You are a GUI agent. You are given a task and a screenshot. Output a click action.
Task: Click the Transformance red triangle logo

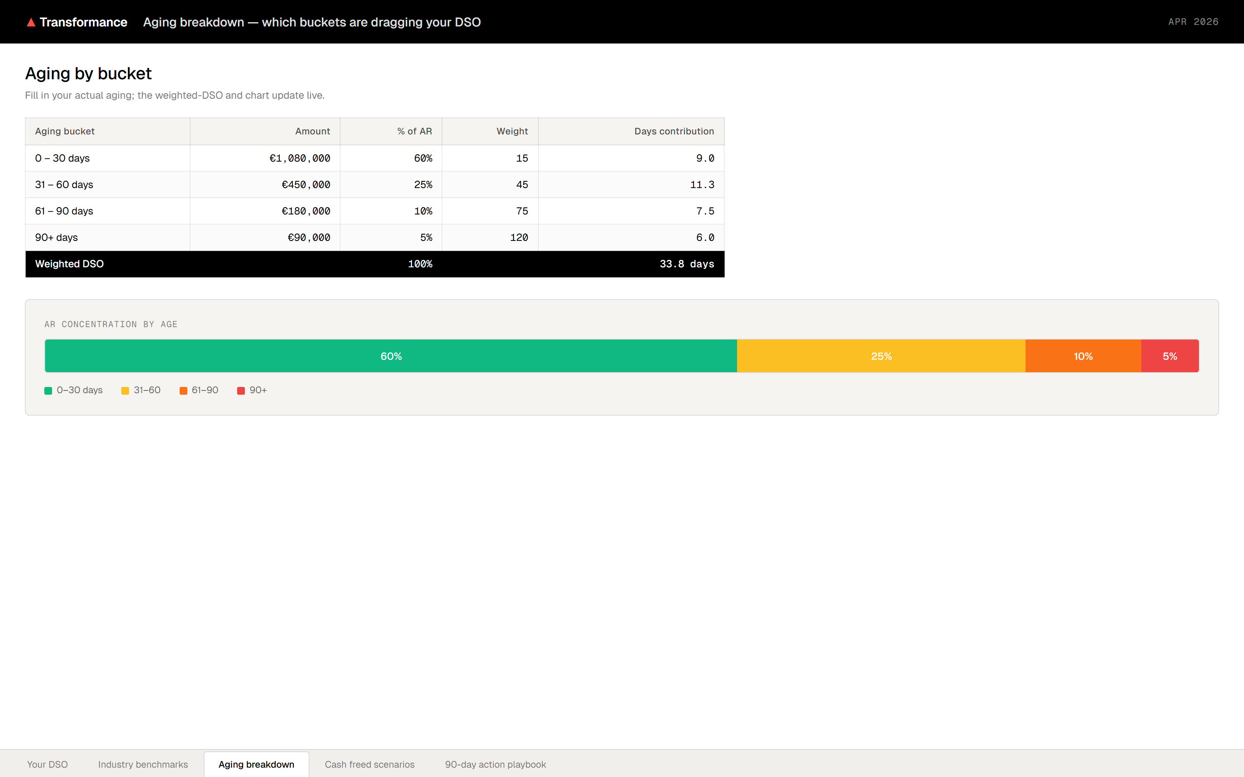click(31, 22)
